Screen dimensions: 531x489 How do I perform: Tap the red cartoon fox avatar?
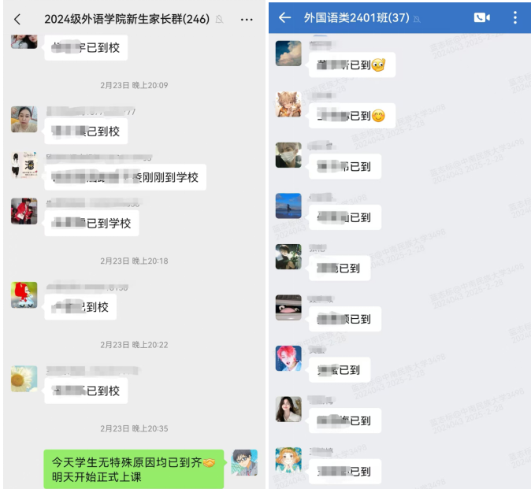click(x=24, y=295)
